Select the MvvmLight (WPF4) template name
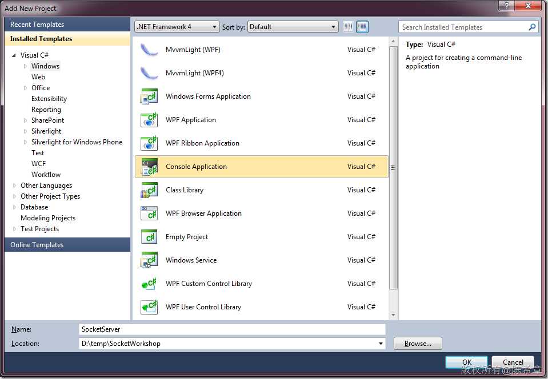Image resolution: width=548 pixels, height=379 pixels. click(x=195, y=73)
